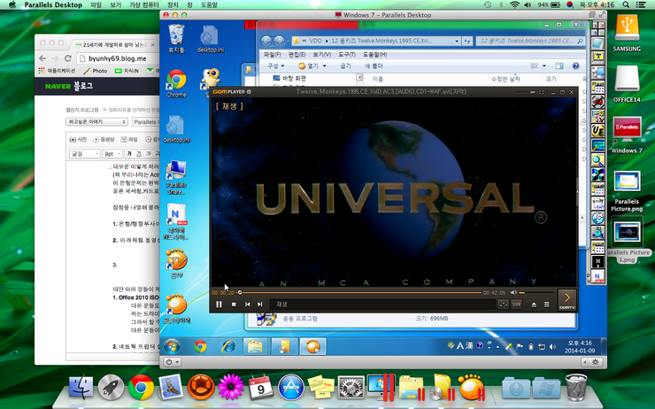Select the Chrome shortcut on Windows desktop

pyautogui.click(x=176, y=83)
